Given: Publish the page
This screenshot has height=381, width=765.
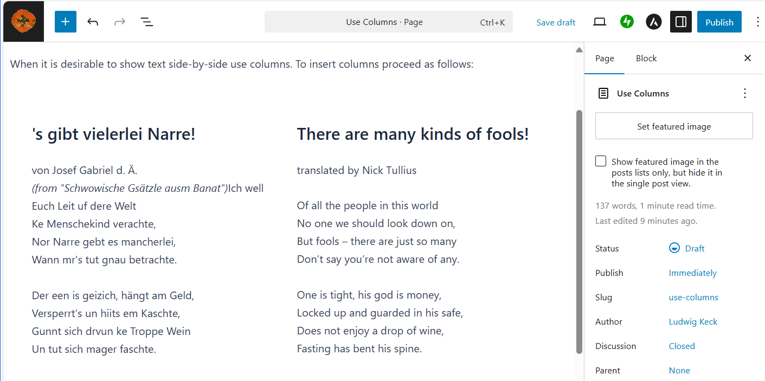Looking at the screenshot, I should pyautogui.click(x=719, y=22).
